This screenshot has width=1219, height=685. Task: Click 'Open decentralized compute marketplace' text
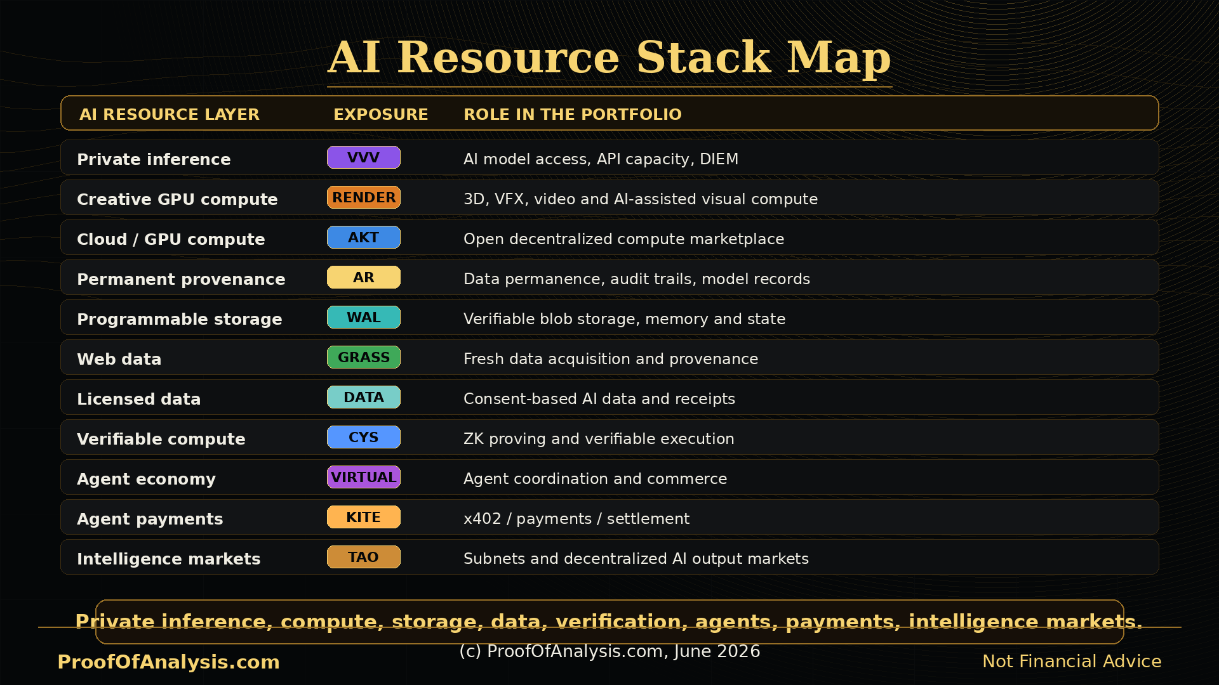pyautogui.click(x=623, y=239)
